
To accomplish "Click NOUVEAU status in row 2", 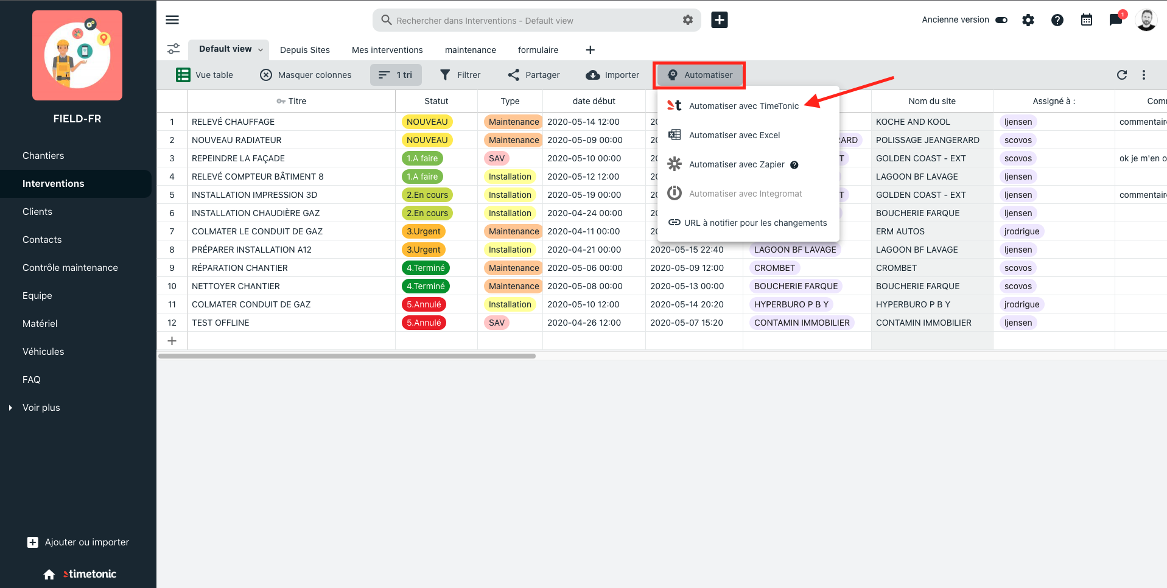I will click(x=427, y=140).
